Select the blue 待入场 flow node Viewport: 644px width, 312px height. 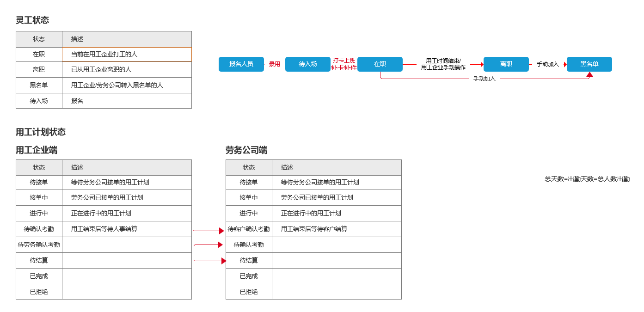(x=308, y=64)
